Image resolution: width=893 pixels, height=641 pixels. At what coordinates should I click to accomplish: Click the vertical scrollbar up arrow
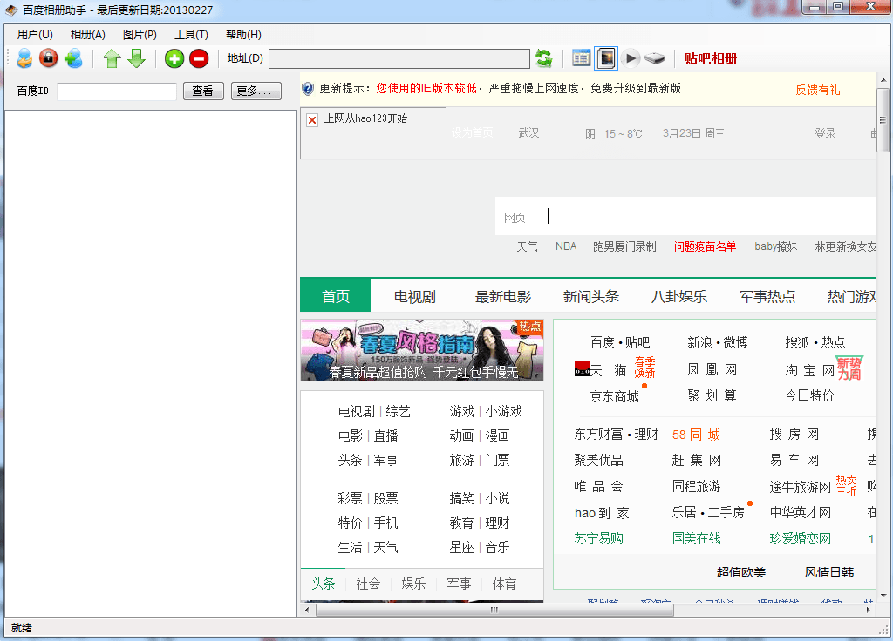883,80
